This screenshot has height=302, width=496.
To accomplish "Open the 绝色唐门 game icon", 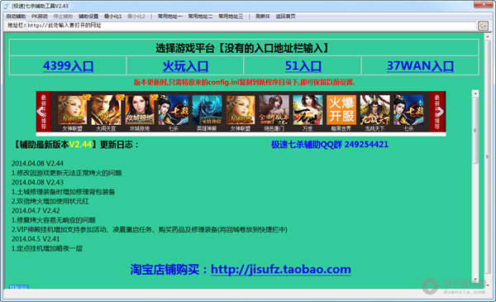I will [x=274, y=111].
